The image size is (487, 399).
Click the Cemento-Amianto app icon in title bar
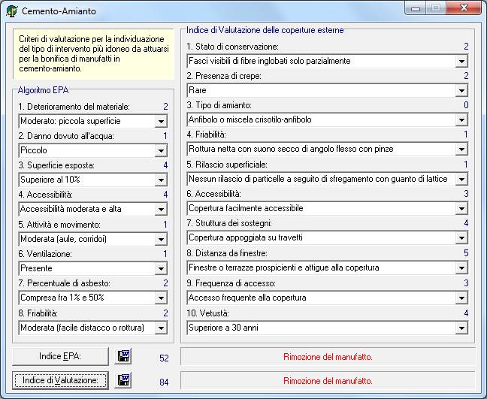point(11,11)
